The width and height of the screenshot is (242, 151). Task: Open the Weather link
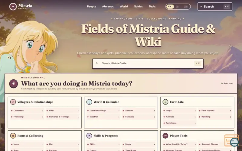[103, 117]
